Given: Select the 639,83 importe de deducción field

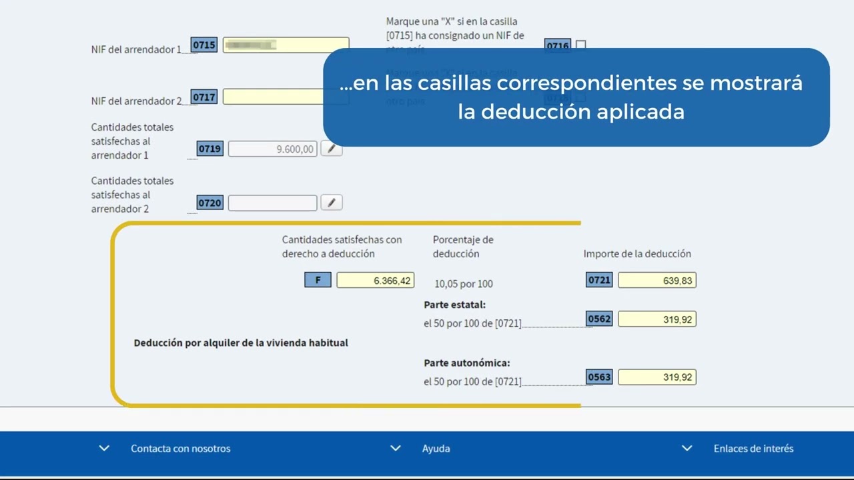Looking at the screenshot, I should coord(657,281).
